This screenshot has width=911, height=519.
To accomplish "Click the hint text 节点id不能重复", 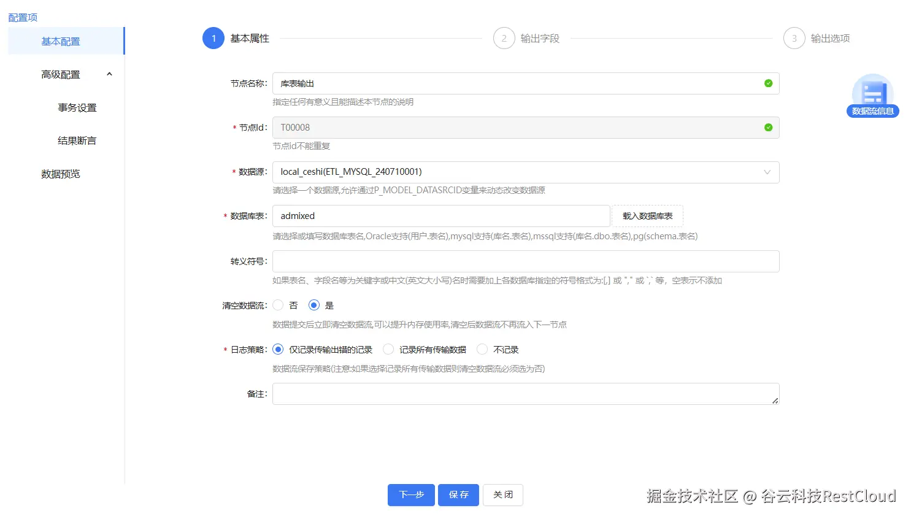I will pos(301,146).
